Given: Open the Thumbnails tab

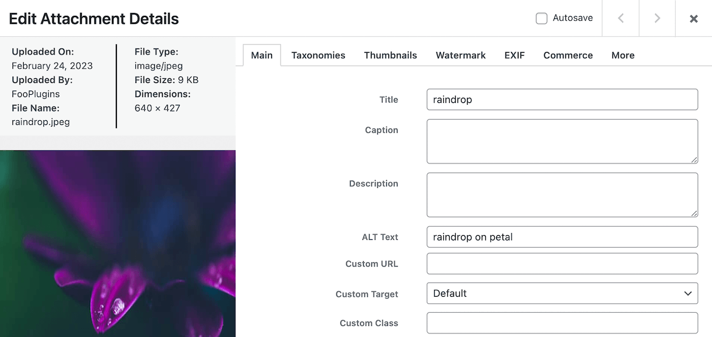Looking at the screenshot, I should (390, 55).
